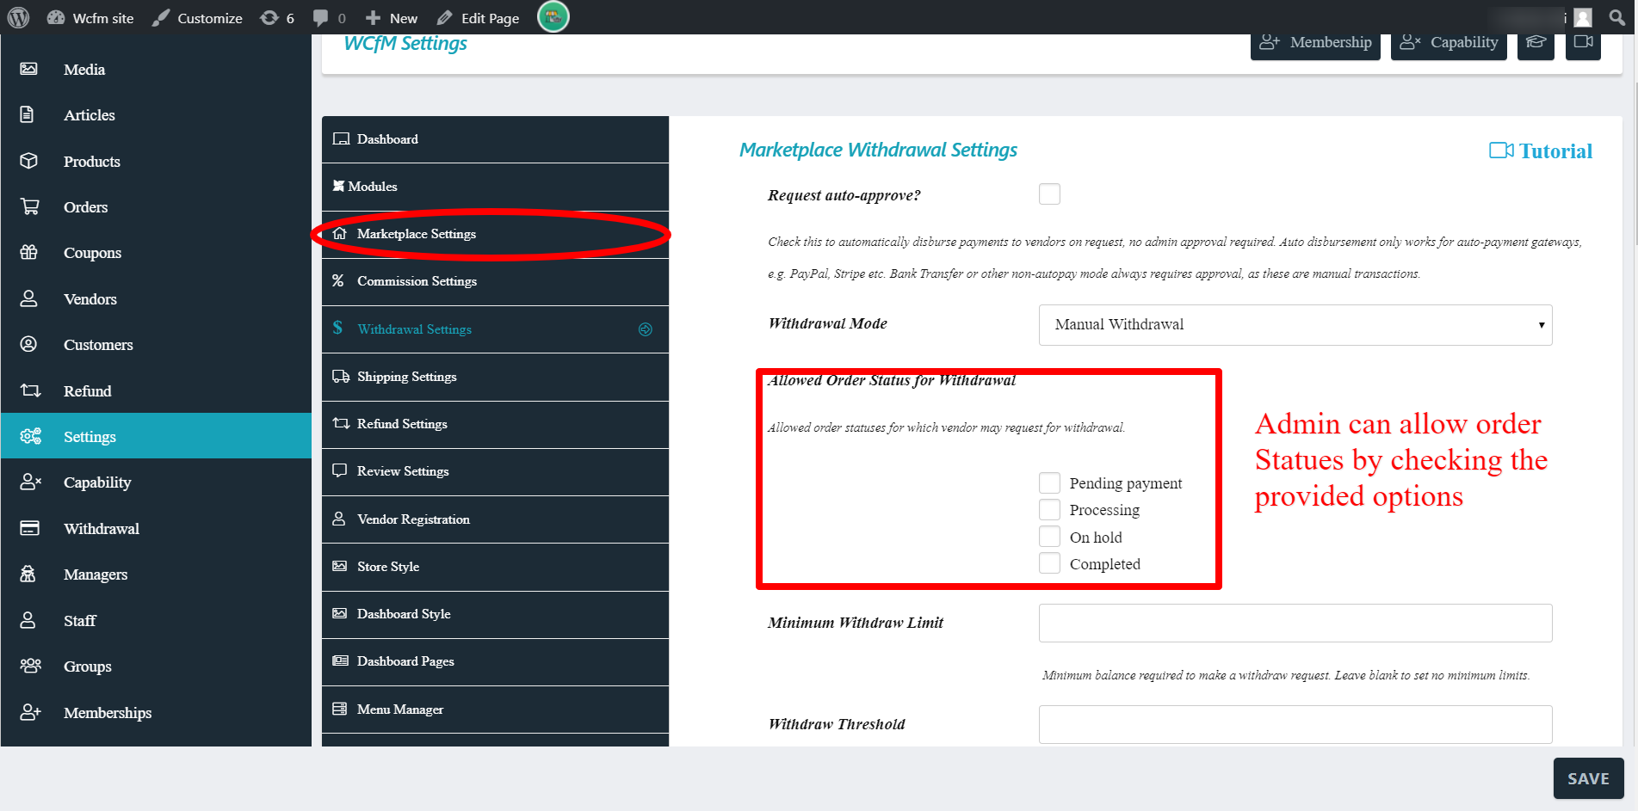Click the Minimum Withdraw Limit field
The image size is (1638, 811).
click(x=1295, y=623)
